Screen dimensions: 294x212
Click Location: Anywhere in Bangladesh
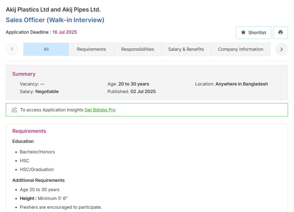click(x=231, y=84)
